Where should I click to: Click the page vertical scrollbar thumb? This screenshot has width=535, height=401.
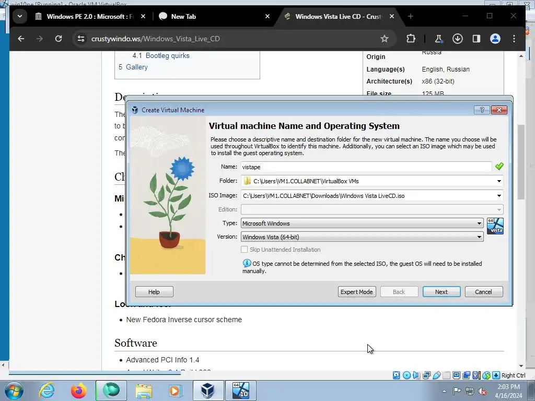pyautogui.click(x=521, y=162)
